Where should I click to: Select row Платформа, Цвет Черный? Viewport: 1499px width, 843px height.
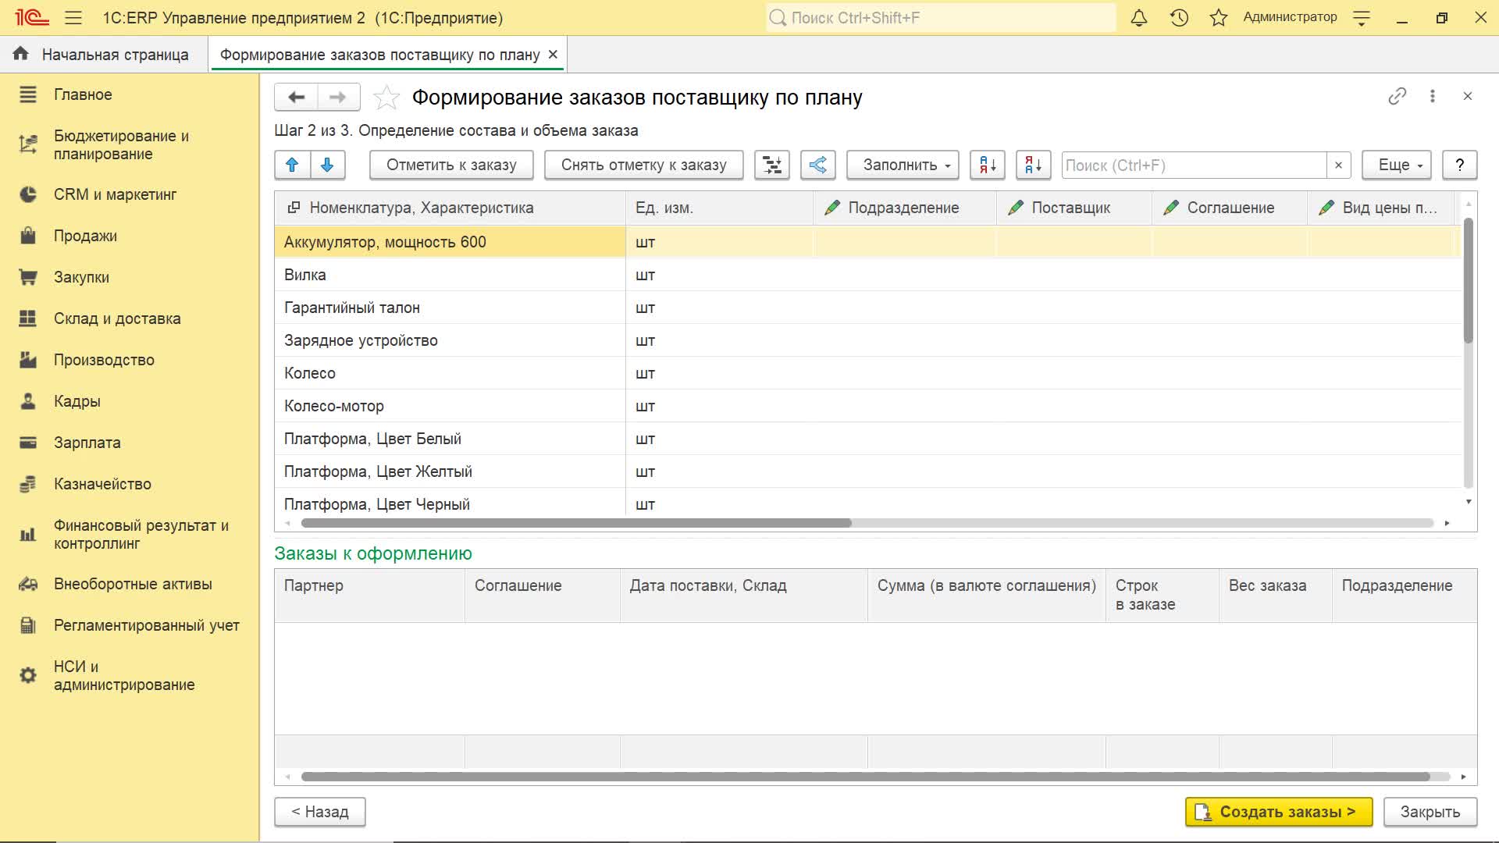(x=867, y=503)
